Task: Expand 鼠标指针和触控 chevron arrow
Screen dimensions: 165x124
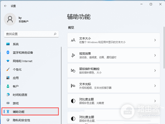Action: pos(155,70)
